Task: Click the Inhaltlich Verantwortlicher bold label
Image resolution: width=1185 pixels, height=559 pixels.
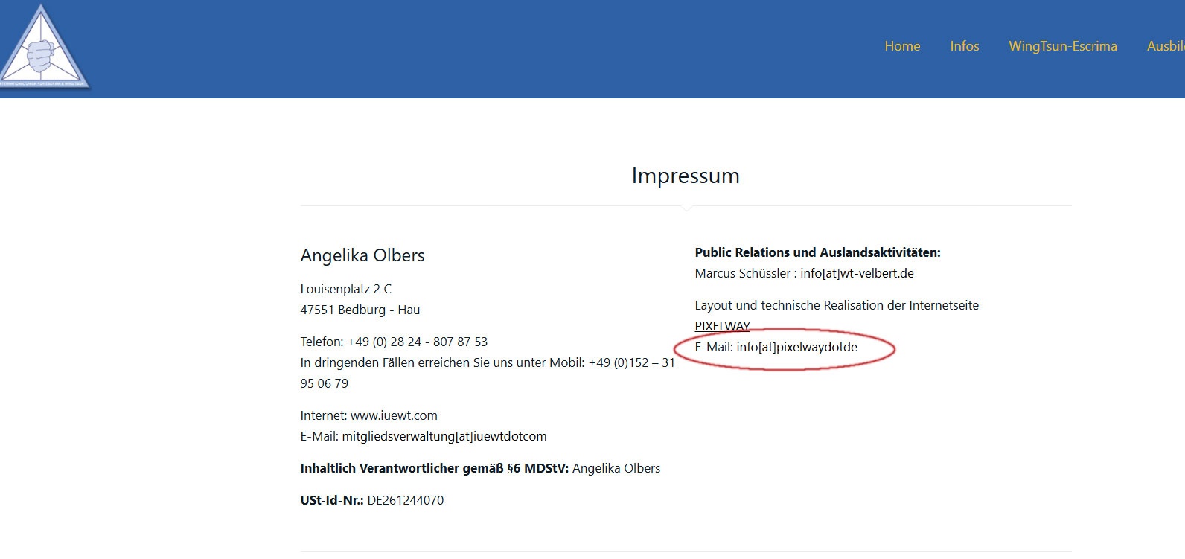Action: point(434,468)
